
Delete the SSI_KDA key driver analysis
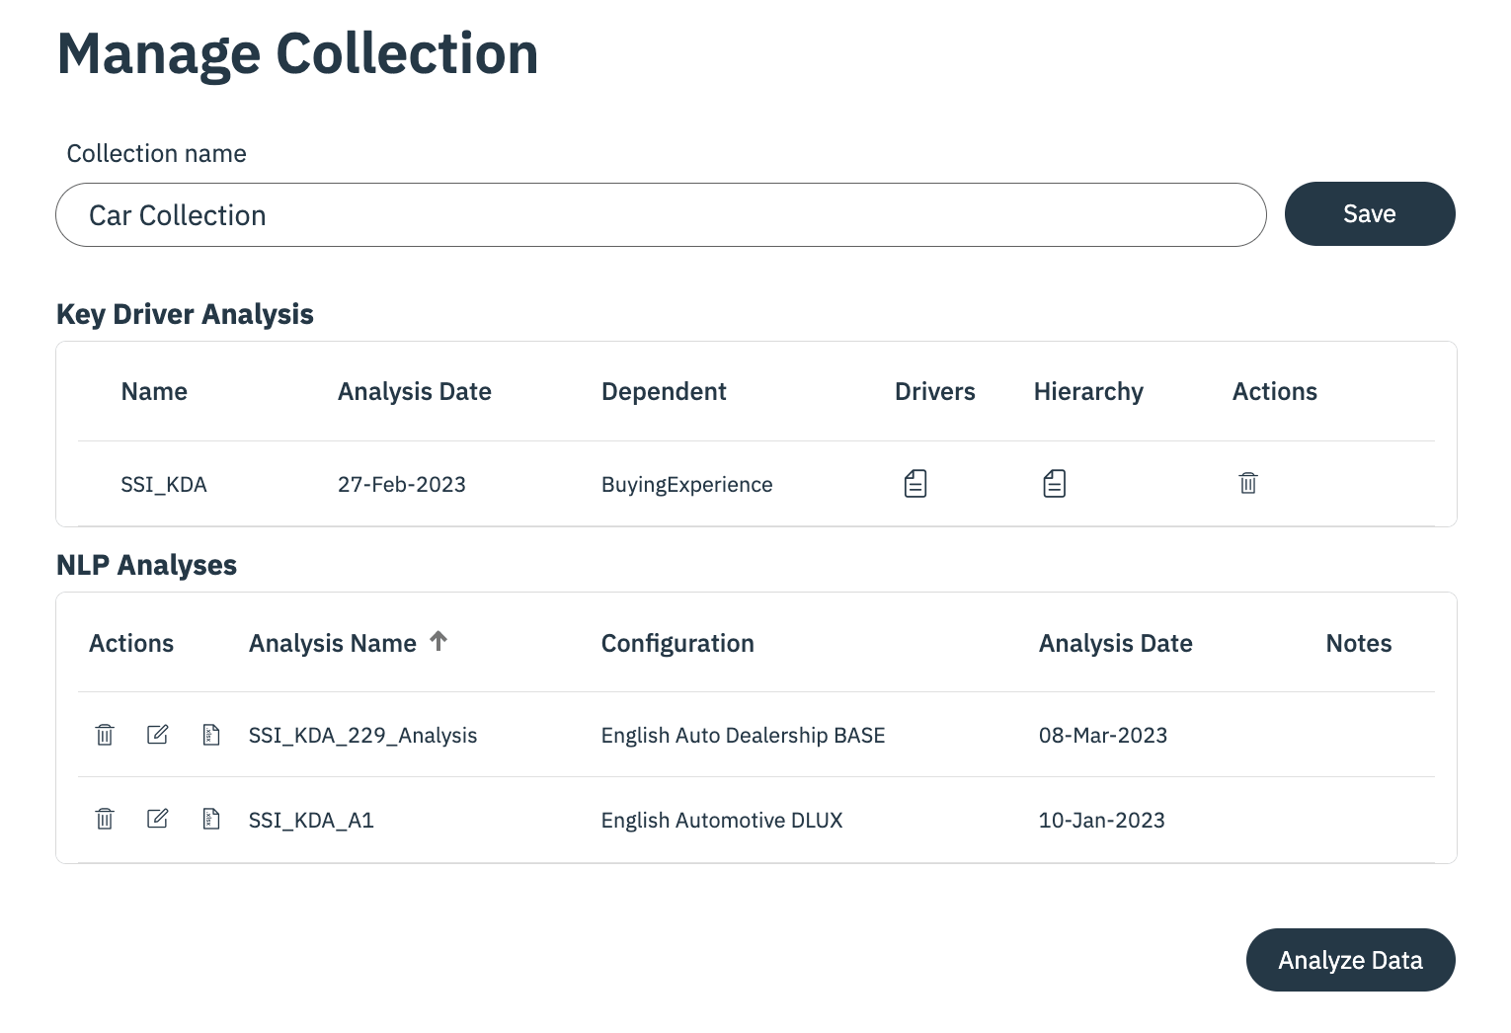pos(1247,483)
